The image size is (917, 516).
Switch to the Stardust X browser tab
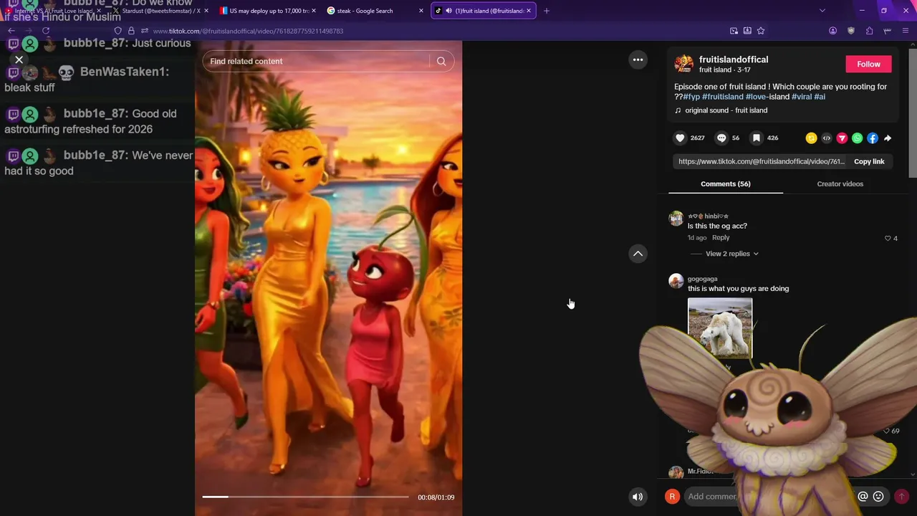(x=160, y=11)
